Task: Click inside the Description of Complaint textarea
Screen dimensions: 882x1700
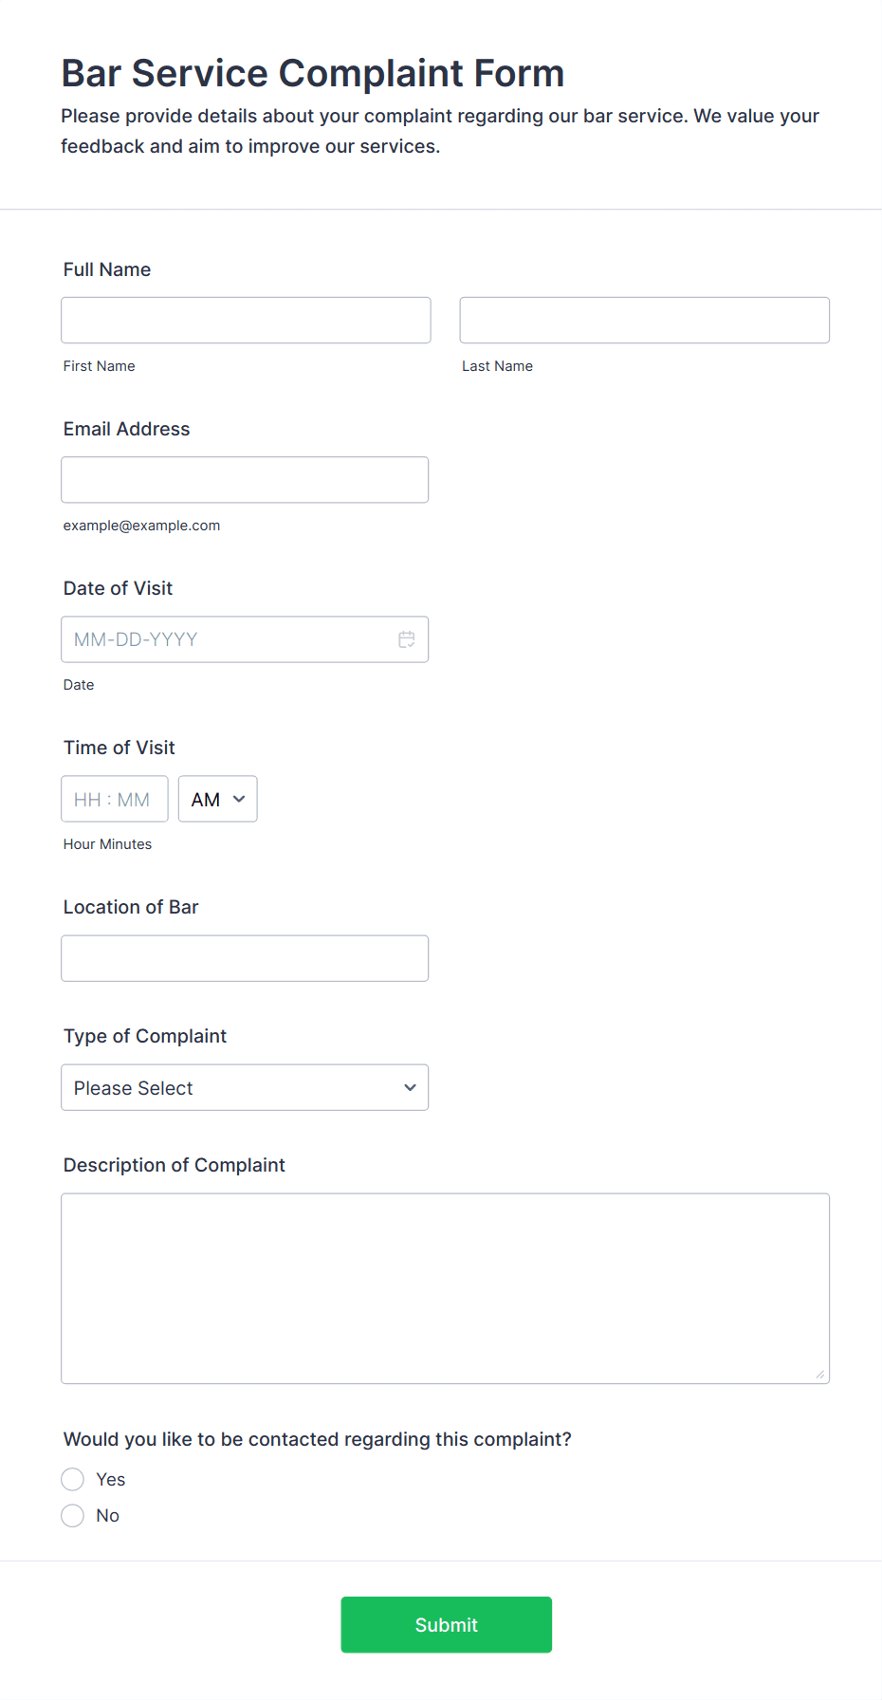Action: click(445, 1287)
